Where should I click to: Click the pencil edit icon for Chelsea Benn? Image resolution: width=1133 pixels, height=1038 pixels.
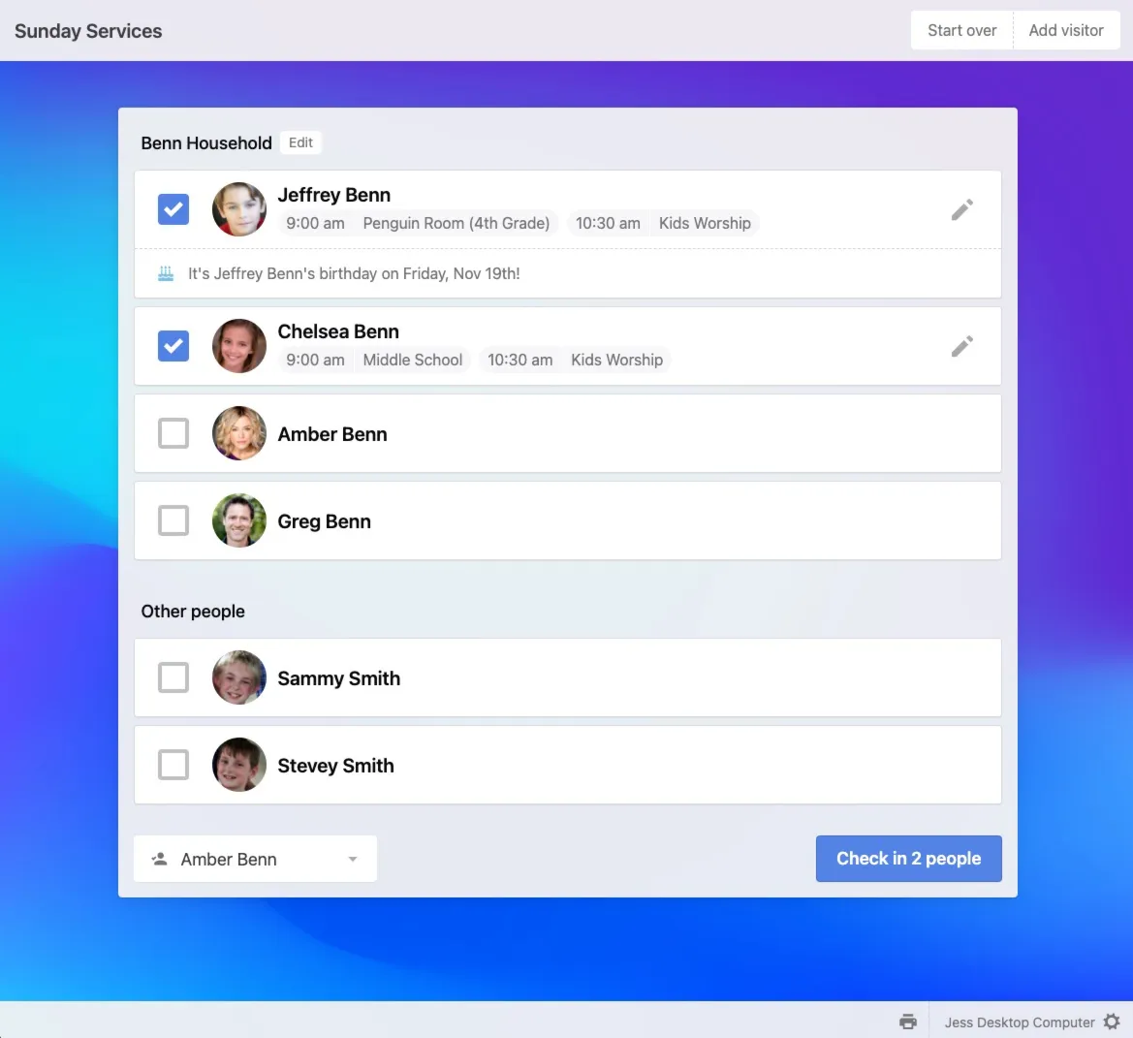(x=961, y=346)
